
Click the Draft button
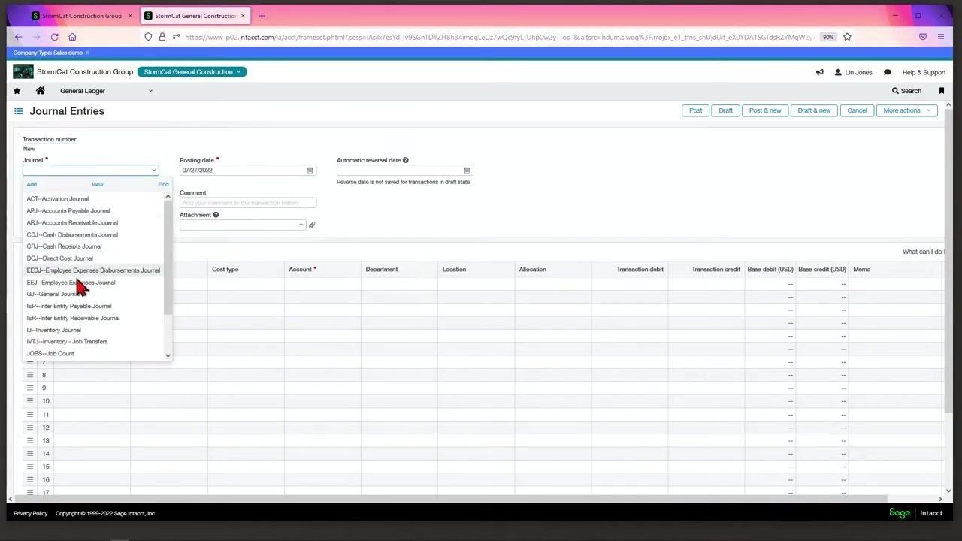click(725, 110)
